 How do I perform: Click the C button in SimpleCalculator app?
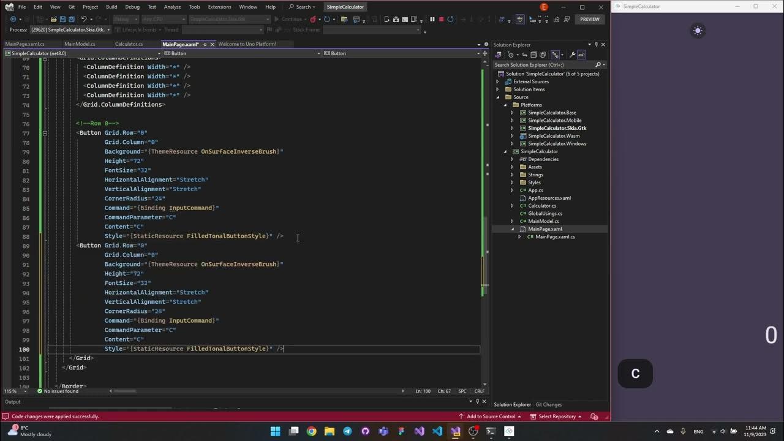pyautogui.click(x=635, y=374)
